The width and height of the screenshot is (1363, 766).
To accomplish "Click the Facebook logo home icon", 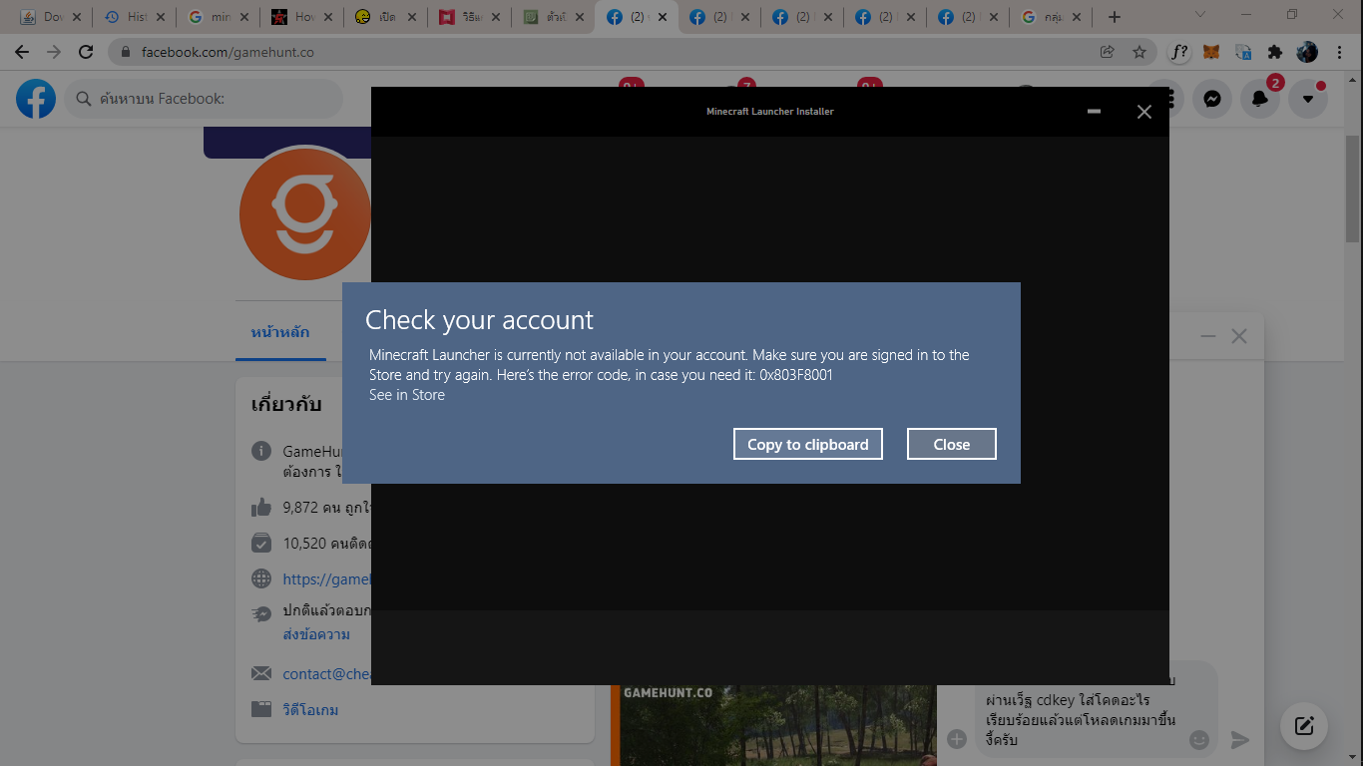I will click(36, 99).
